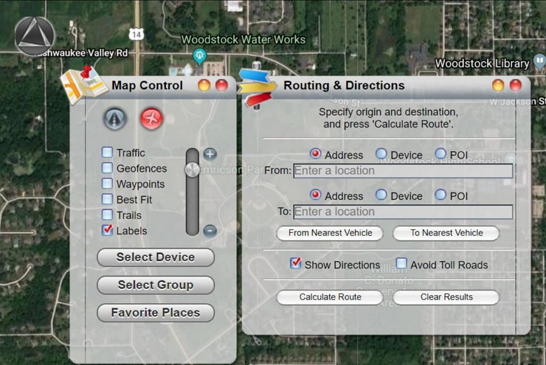Click the US Route 14 shield
This screenshot has height=365, width=546.
tap(136, 34)
